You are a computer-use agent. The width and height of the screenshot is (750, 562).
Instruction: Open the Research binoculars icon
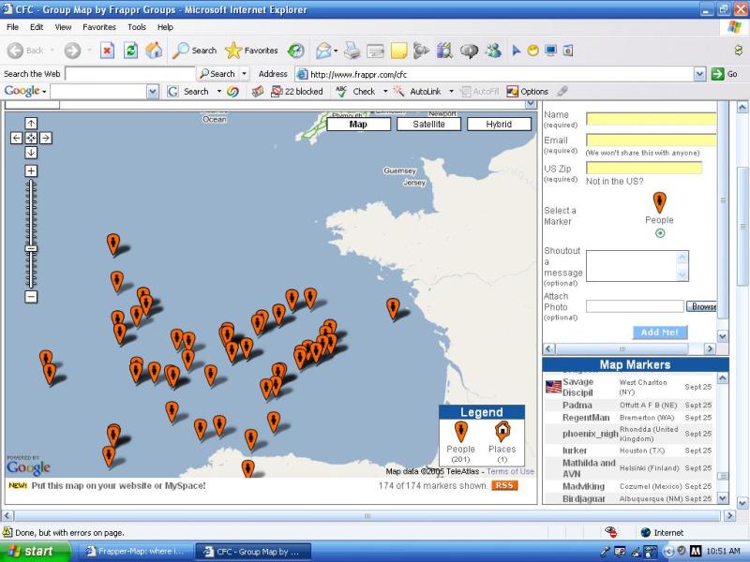coord(444,51)
